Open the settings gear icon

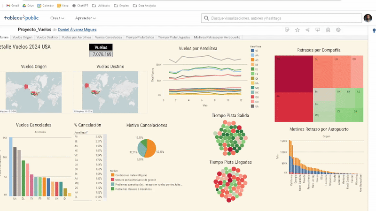(x=338, y=30)
